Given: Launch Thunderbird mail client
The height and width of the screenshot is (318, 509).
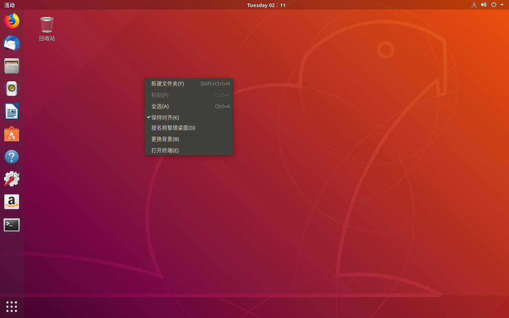Looking at the screenshot, I should [x=12, y=43].
